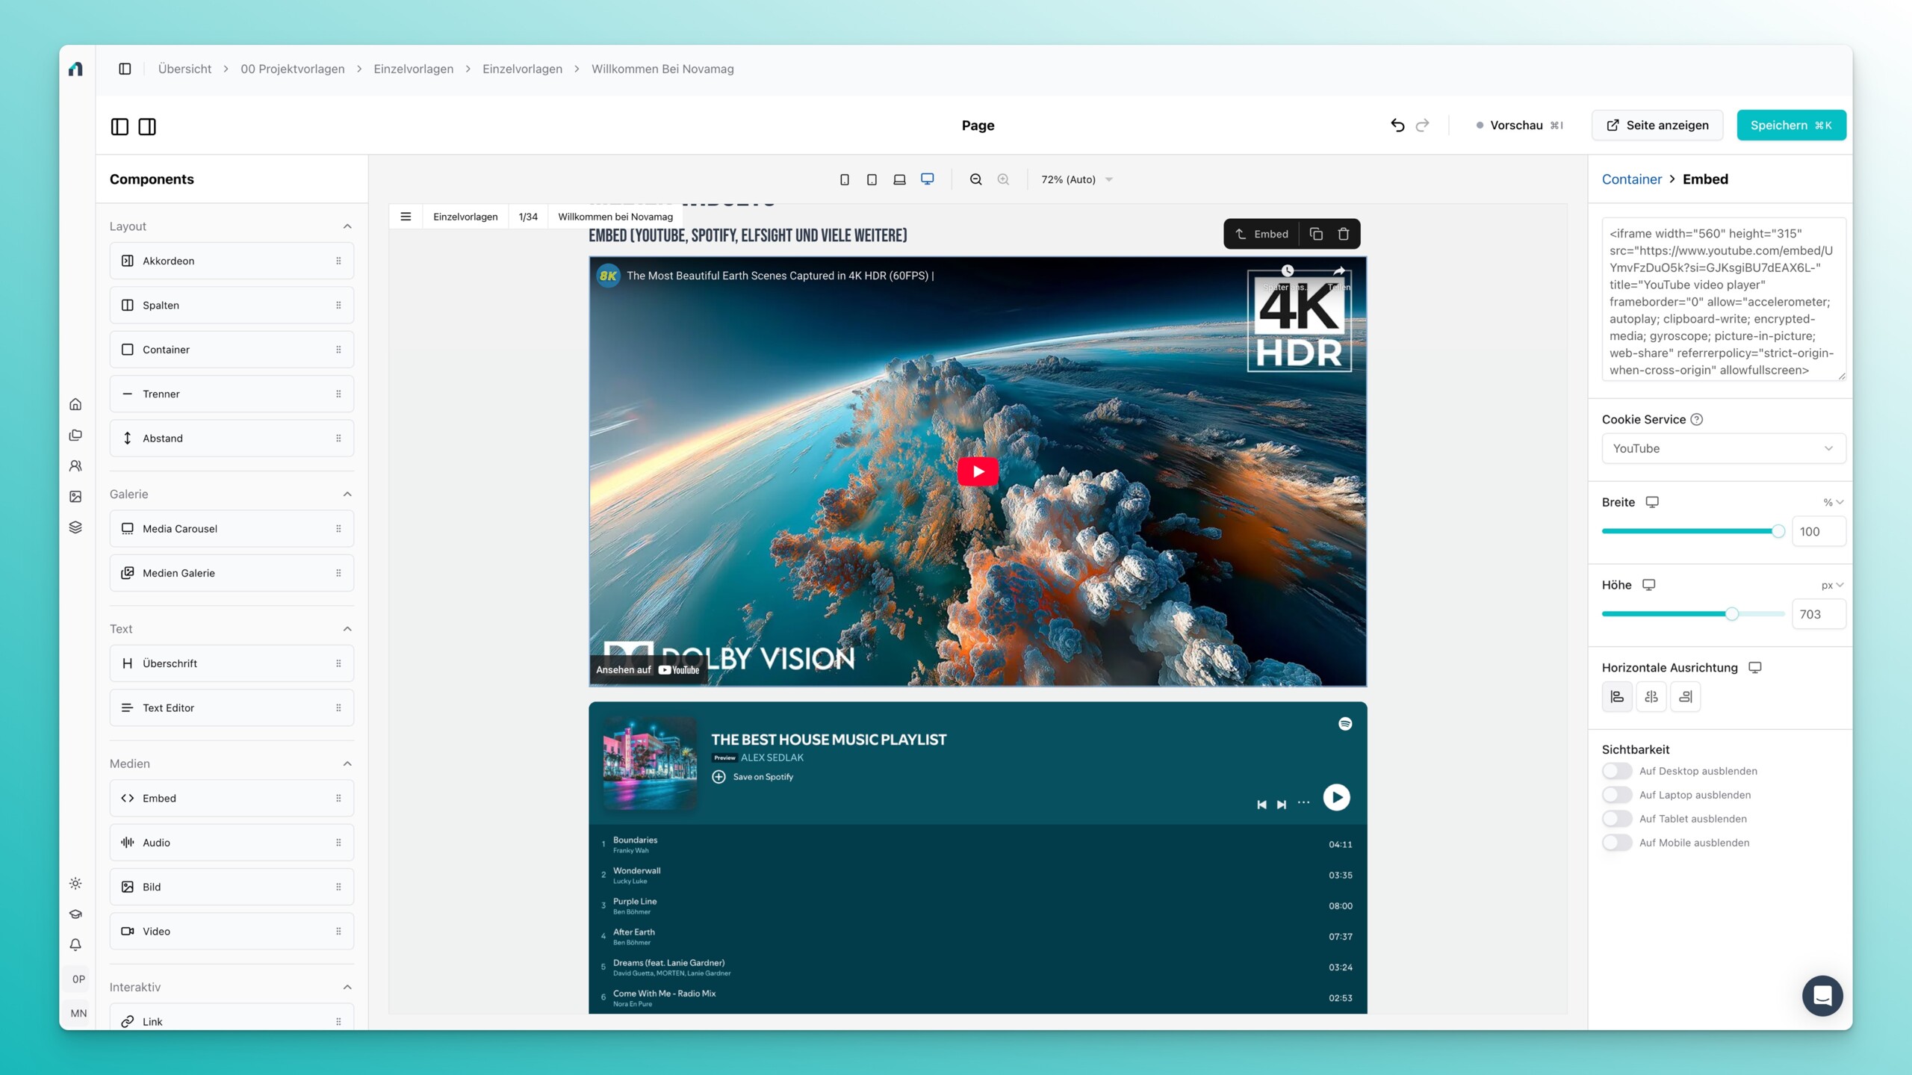Viewport: 1912px width, 1075px height.
Task: Click the zoom out magnifier icon
Action: (975, 179)
